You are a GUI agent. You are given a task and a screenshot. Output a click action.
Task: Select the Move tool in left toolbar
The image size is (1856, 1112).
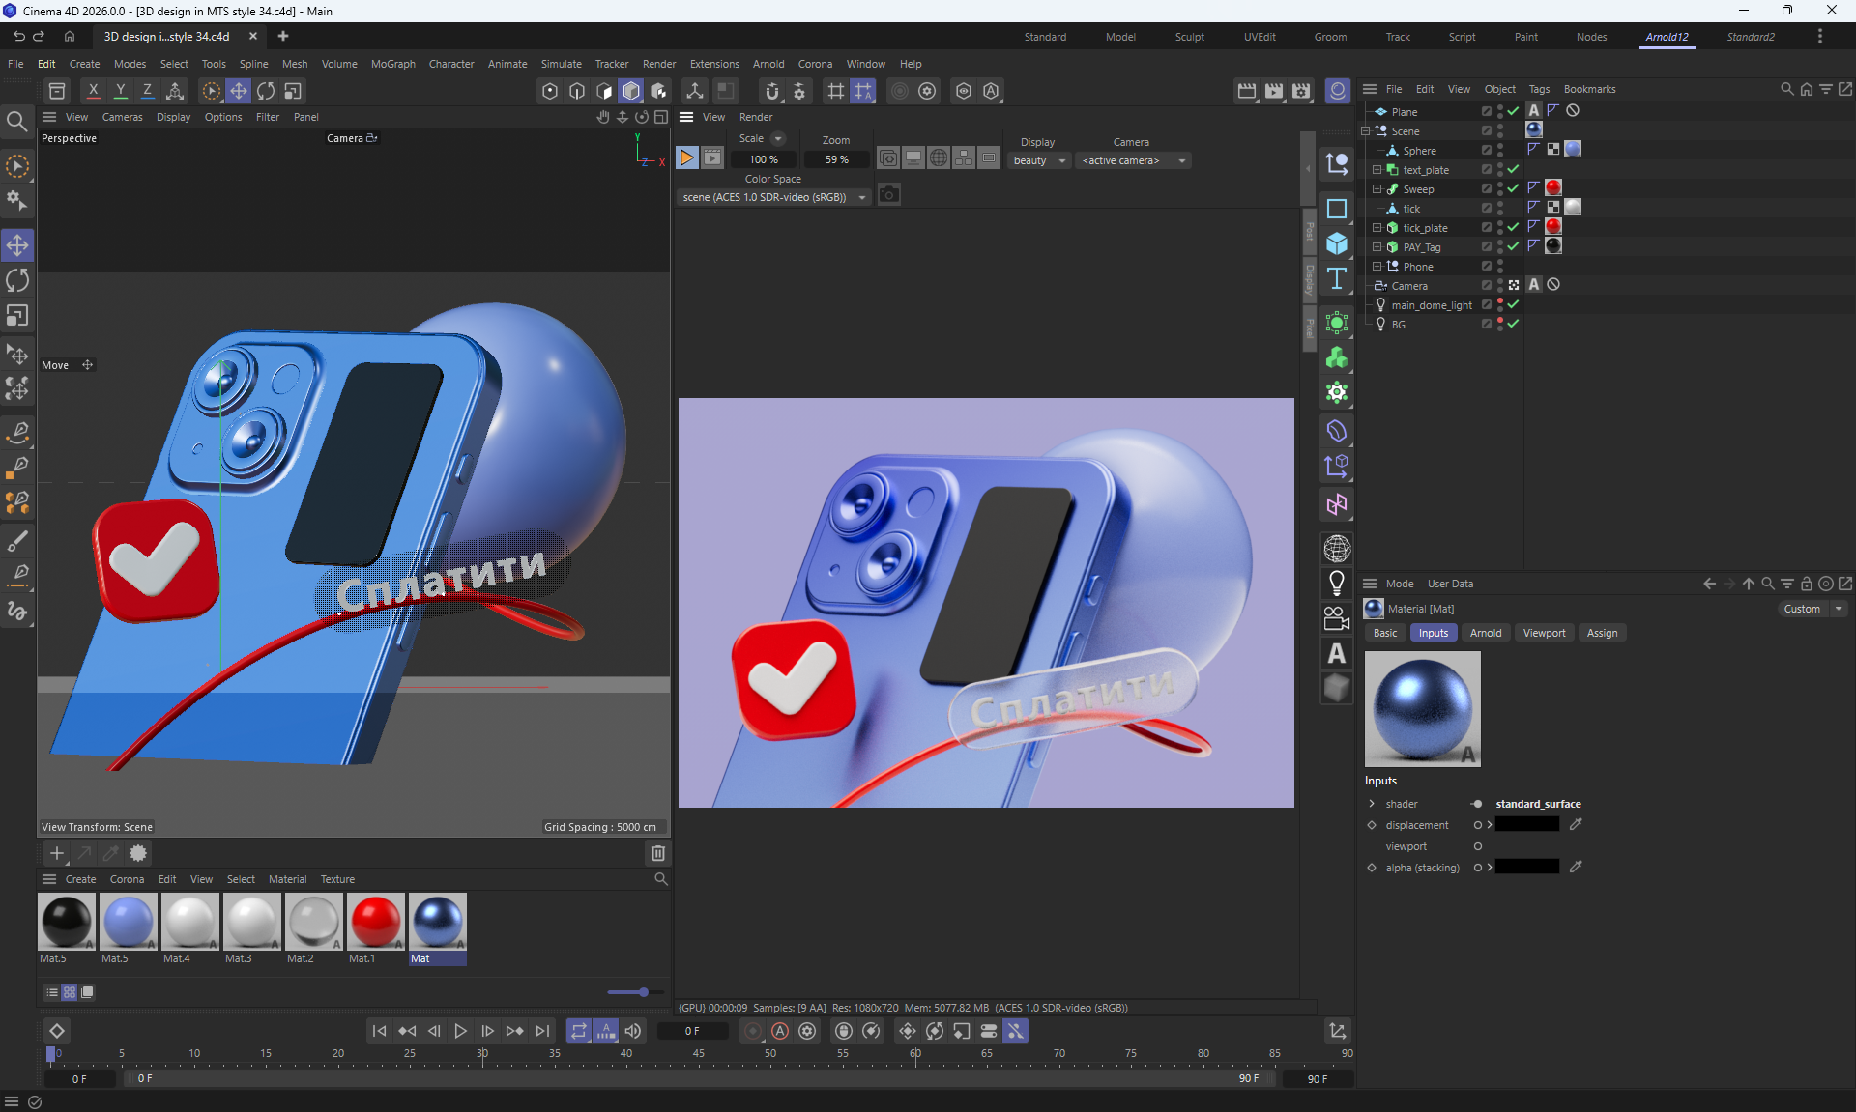click(17, 245)
